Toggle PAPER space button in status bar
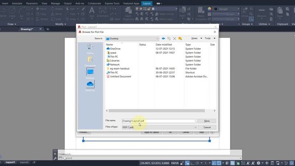295x166 pixels. pyautogui.click(x=175, y=163)
